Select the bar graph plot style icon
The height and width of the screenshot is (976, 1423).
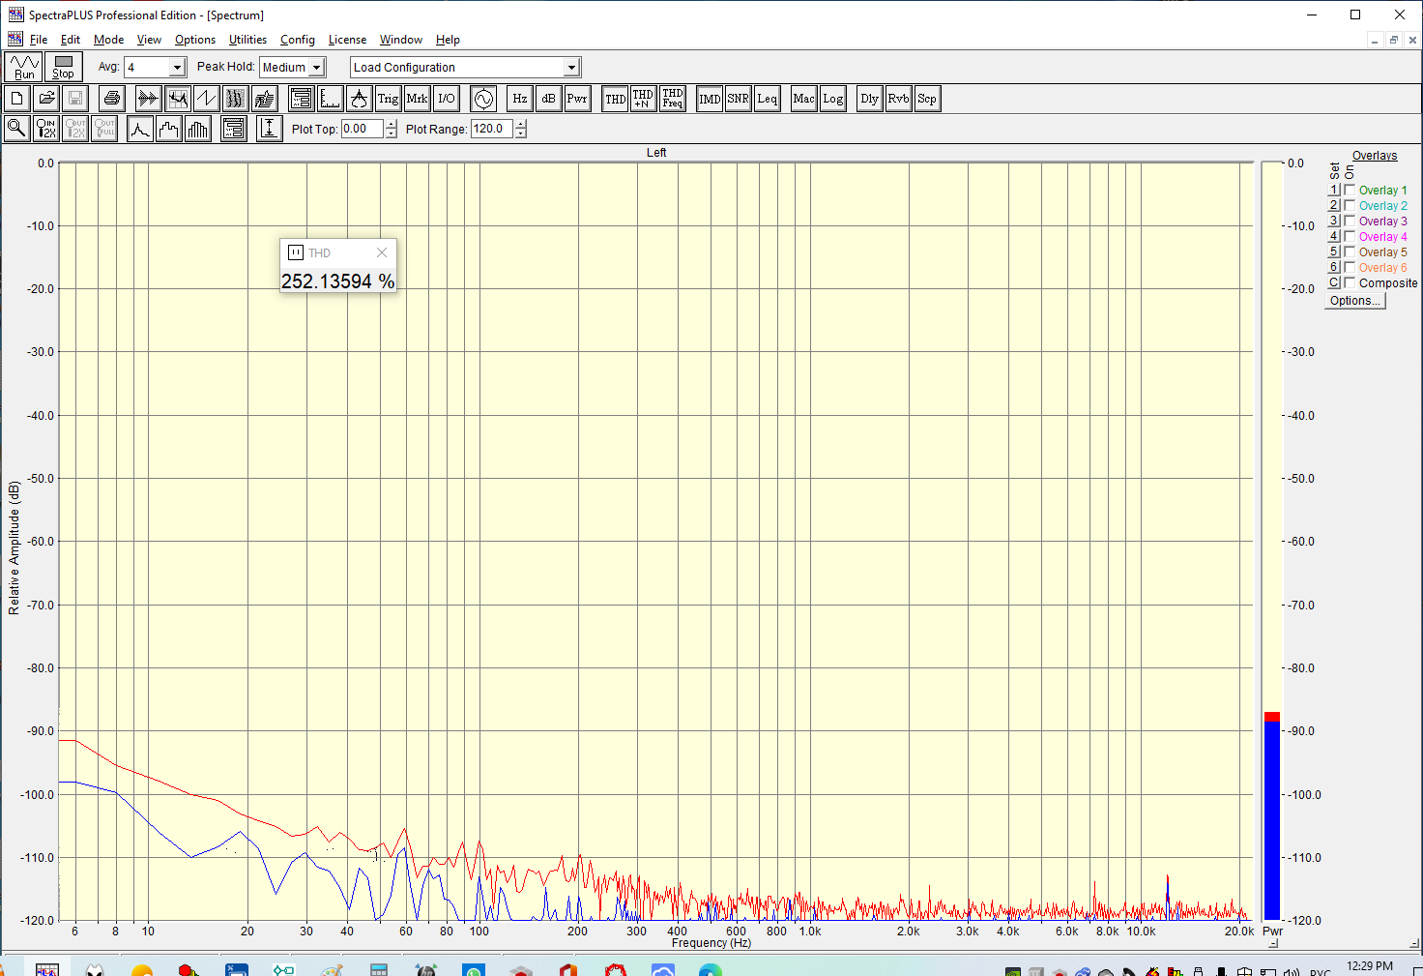[198, 129]
